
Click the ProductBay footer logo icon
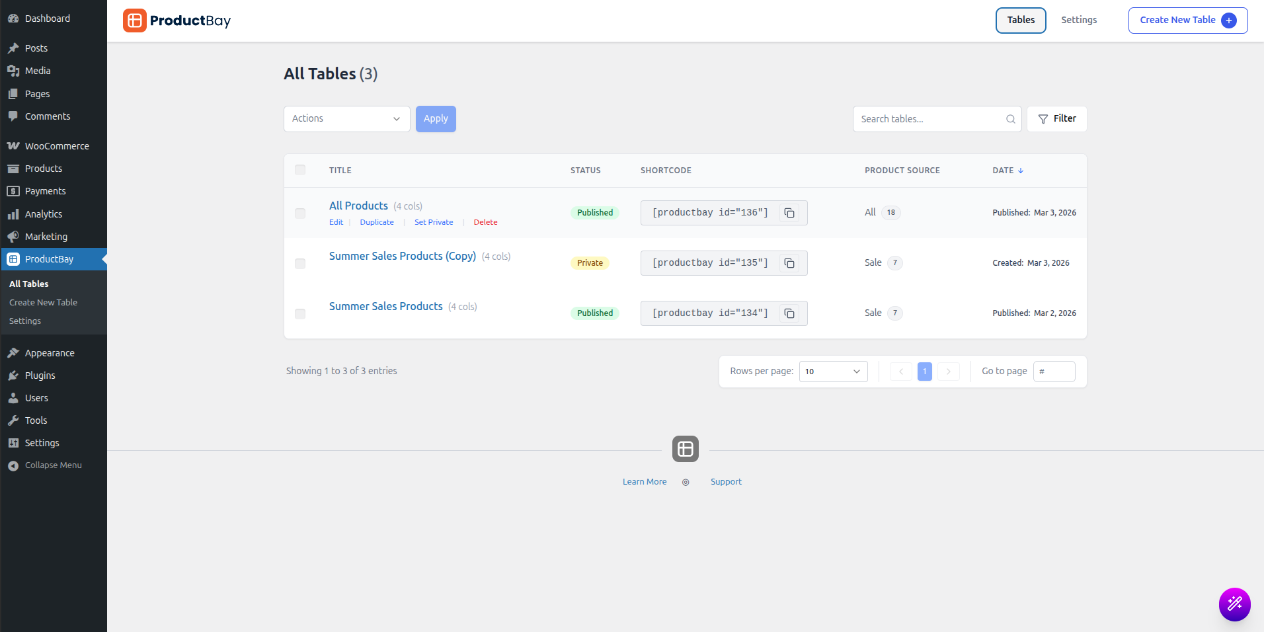[686, 449]
